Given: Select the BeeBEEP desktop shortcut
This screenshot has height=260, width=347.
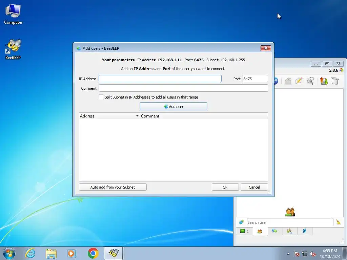Looking at the screenshot, I should click(x=13, y=49).
